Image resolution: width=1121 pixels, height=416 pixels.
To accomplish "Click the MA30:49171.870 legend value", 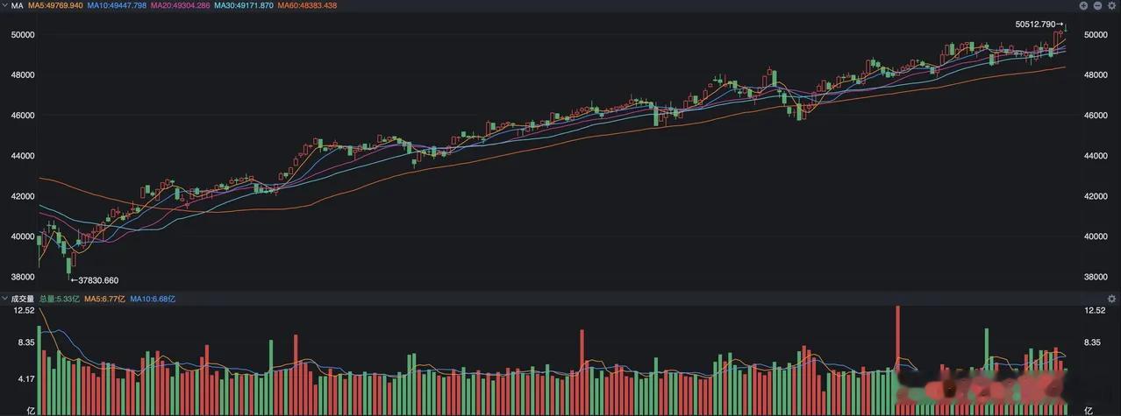I will pyautogui.click(x=244, y=5).
